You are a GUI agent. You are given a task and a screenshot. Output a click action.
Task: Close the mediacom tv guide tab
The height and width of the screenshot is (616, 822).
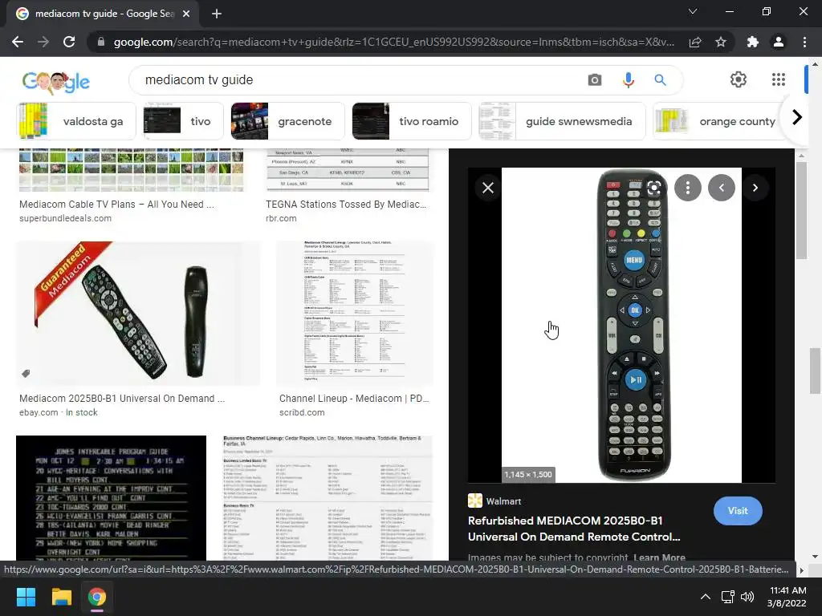click(x=186, y=14)
